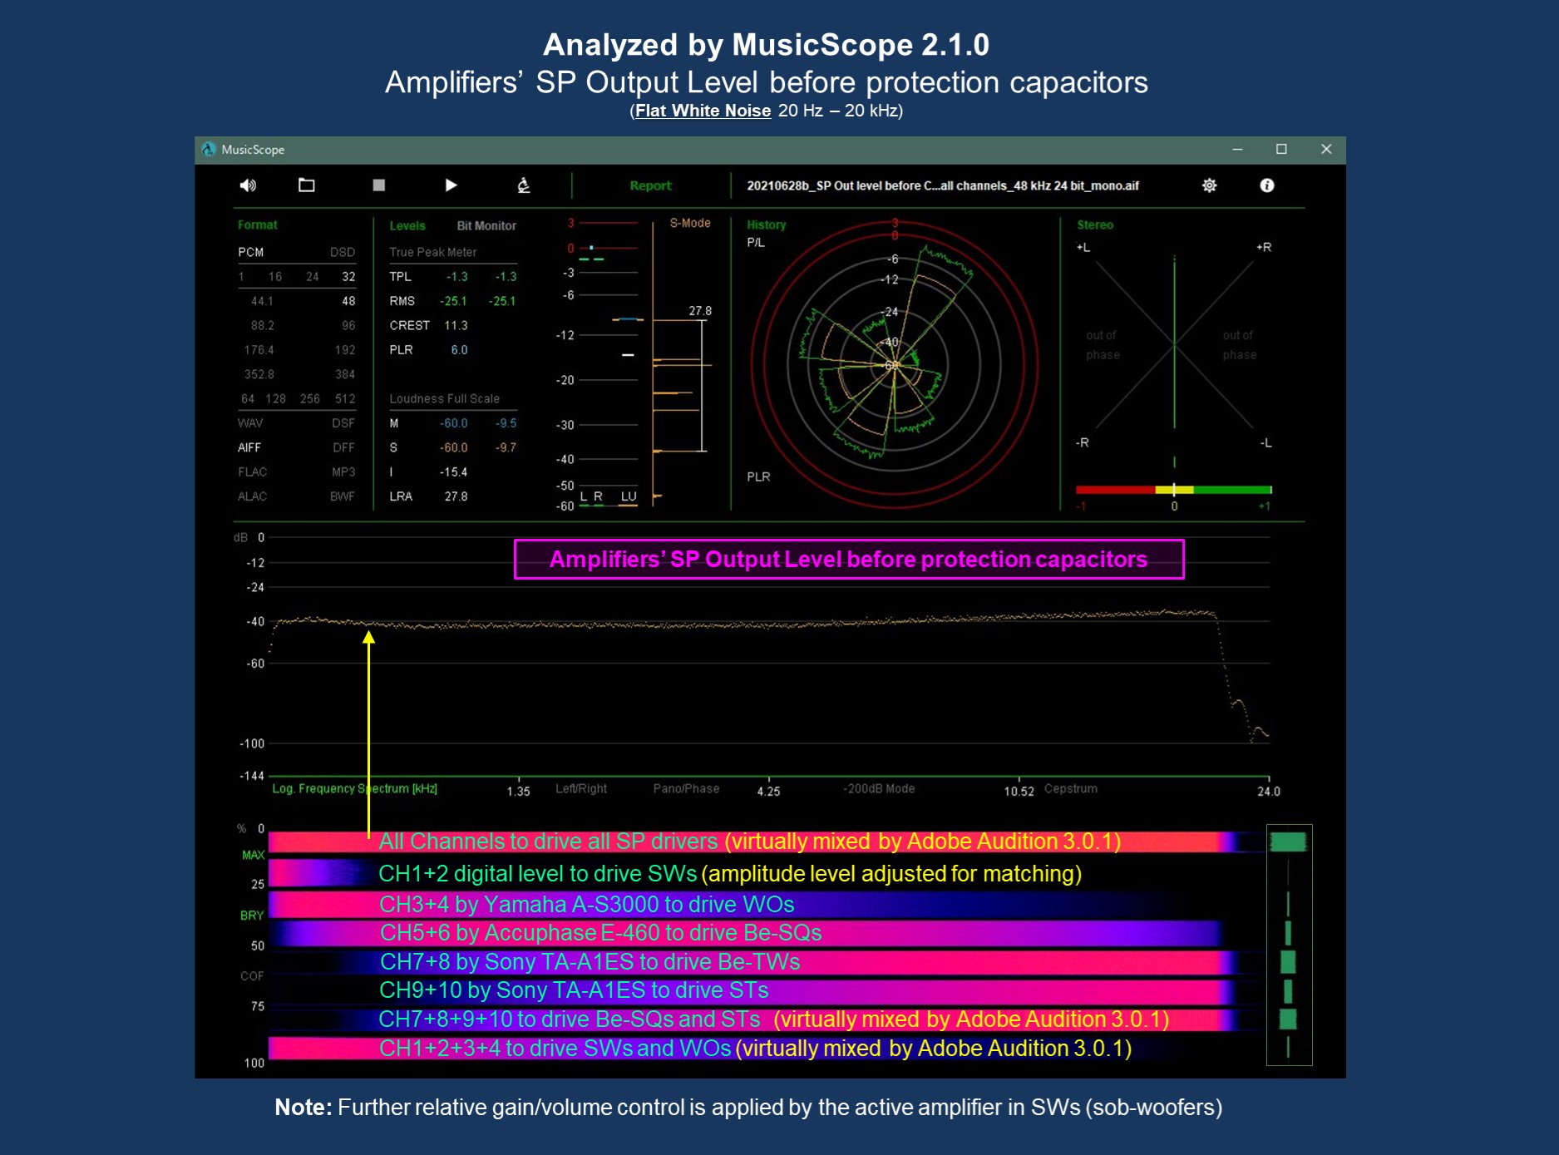
Task: Click the WAV file type label
Action: pyautogui.click(x=249, y=423)
